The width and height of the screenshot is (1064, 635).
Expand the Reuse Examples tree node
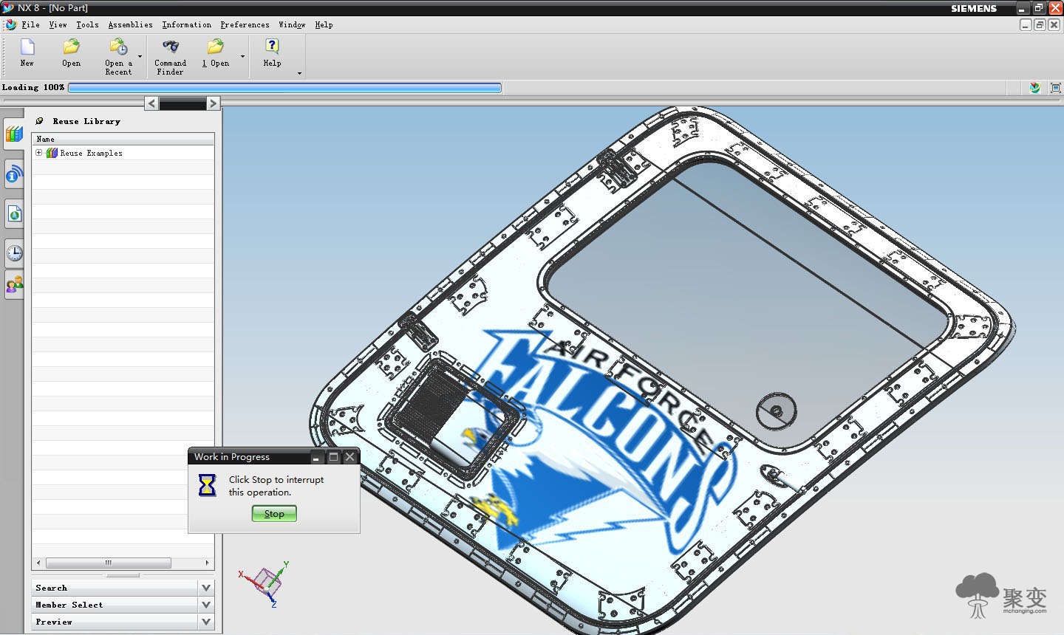[39, 153]
